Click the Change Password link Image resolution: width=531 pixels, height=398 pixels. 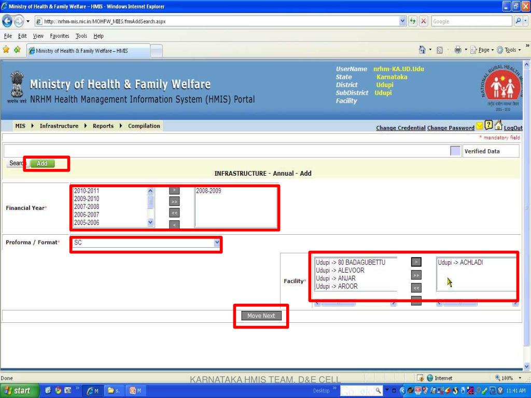coord(451,128)
